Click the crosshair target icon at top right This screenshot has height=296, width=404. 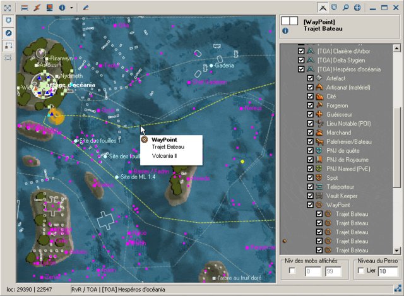tap(357, 8)
